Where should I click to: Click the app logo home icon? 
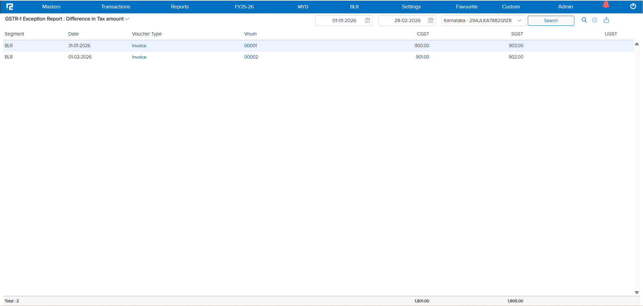[x=10, y=7]
